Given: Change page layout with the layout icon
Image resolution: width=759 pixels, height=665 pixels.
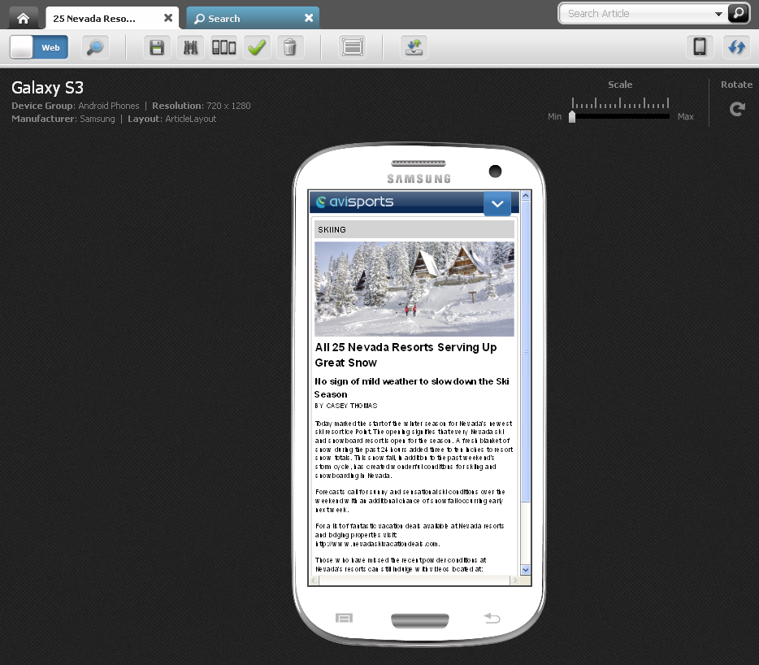Looking at the screenshot, I should click(353, 47).
